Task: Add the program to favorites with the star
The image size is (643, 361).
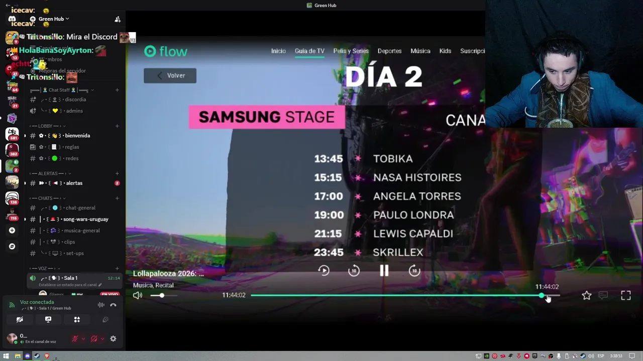Action: 586,295
